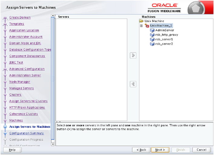Click the Next button
This screenshot has width=214, height=155.
tap(160, 150)
